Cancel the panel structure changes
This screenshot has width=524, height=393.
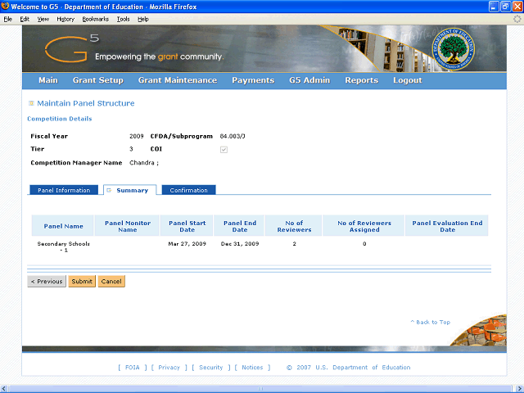pos(111,282)
